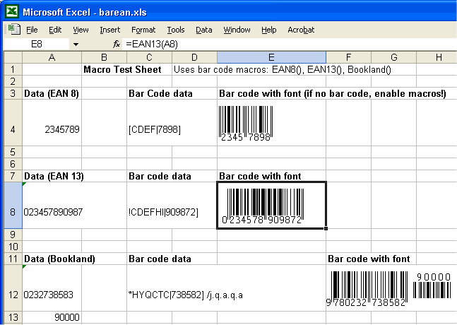457x325 pixels.
Task: Click 'Bar code with font (if no bar code...' cell
Action: coord(333,93)
